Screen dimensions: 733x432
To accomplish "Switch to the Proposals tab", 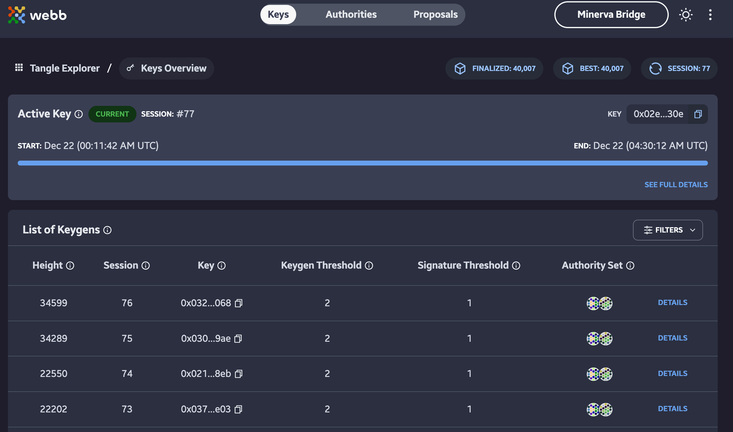I will pos(435,14).
